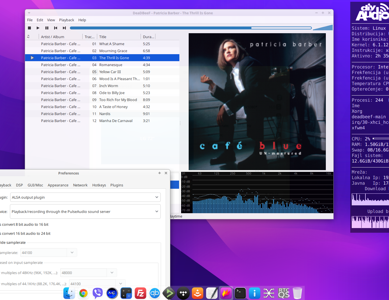Pause the current track
The height and width of the screenshot is (300, 389).
47,28
